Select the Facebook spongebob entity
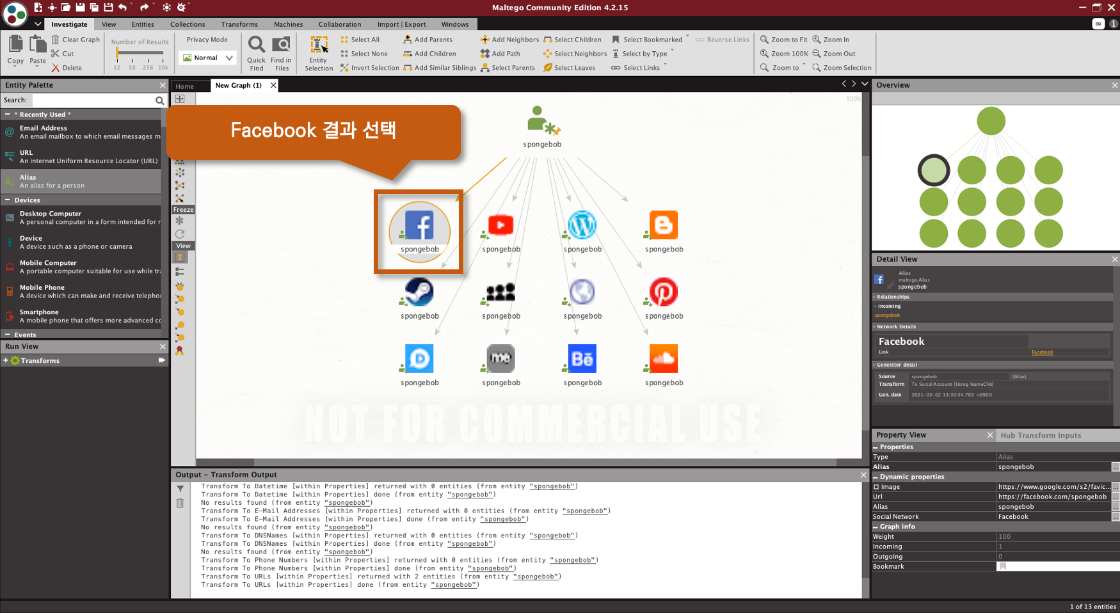Image resolution: width=1120 pixels, height=613 pixels. click(x=420, y=232)
